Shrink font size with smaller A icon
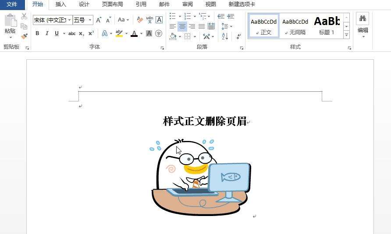The width and height of the screenshot is (391, 234). coord(108,20)
